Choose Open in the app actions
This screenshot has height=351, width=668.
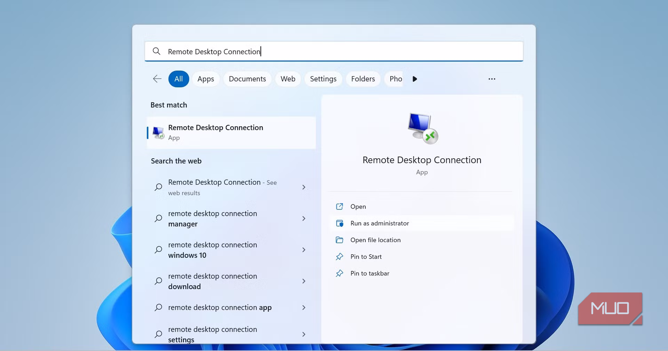421,206
